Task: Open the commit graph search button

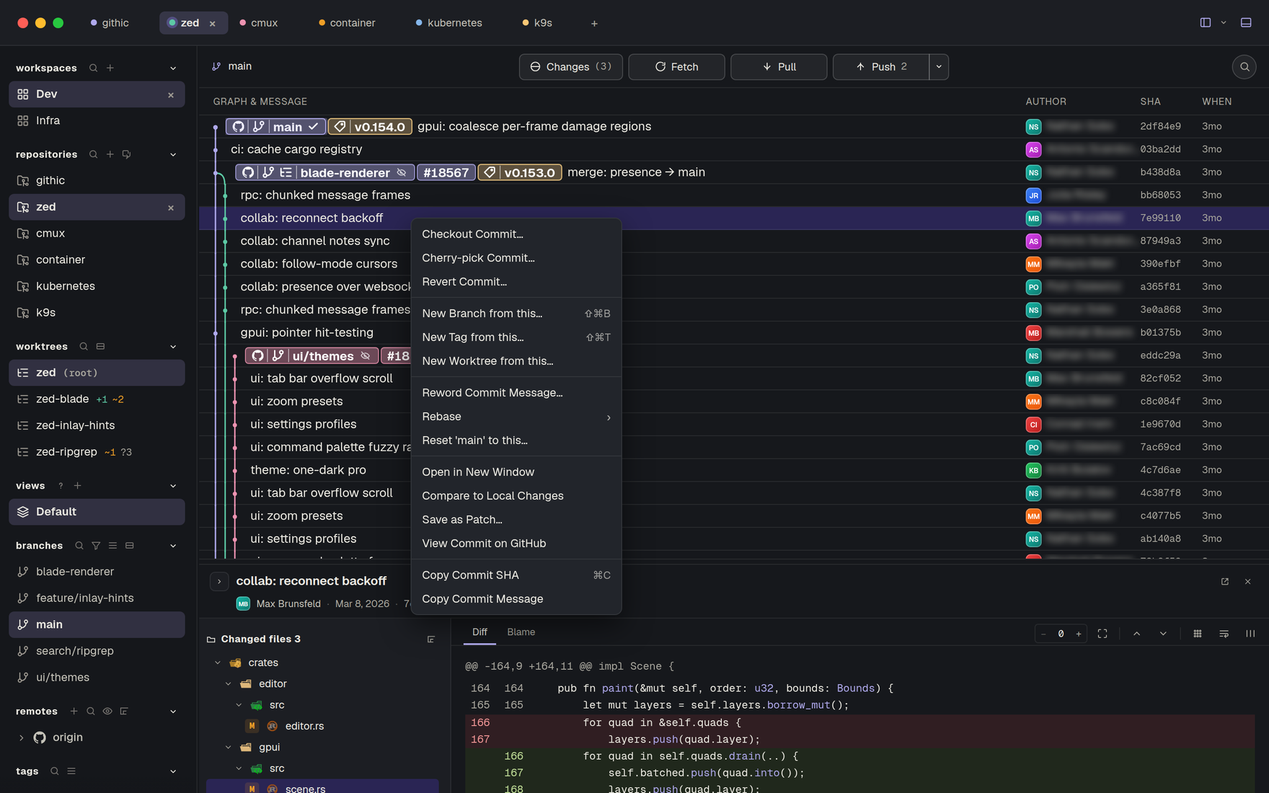Action: (x=1244, y=67)
